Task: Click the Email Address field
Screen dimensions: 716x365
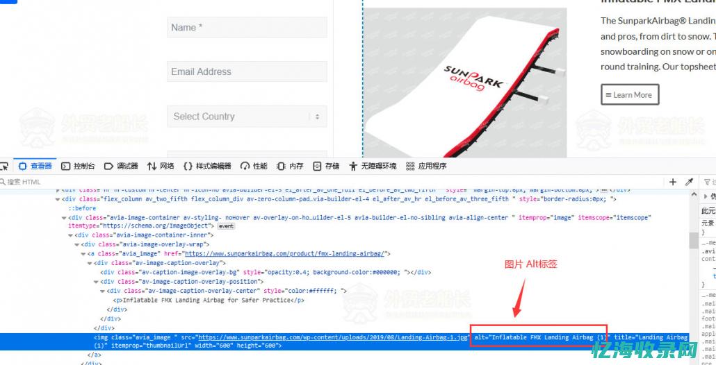Action: [x=247, y=71]
